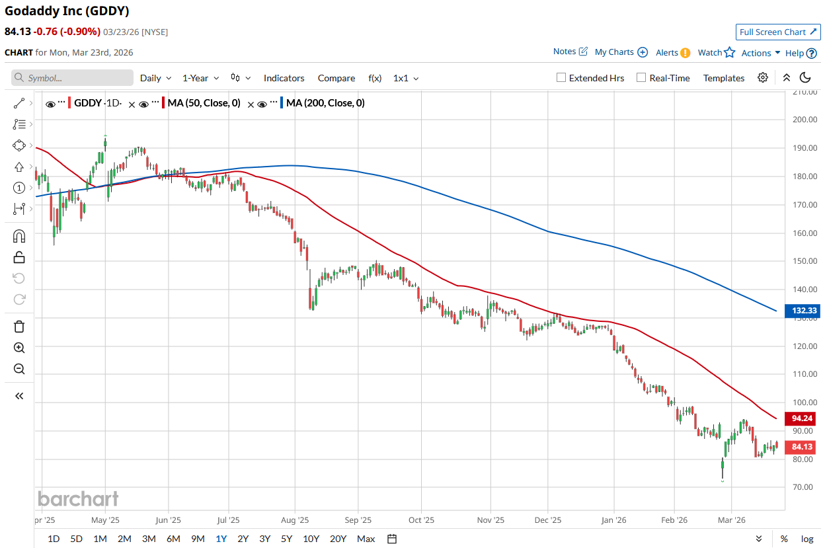Select the measure range tool

(19, 209)
